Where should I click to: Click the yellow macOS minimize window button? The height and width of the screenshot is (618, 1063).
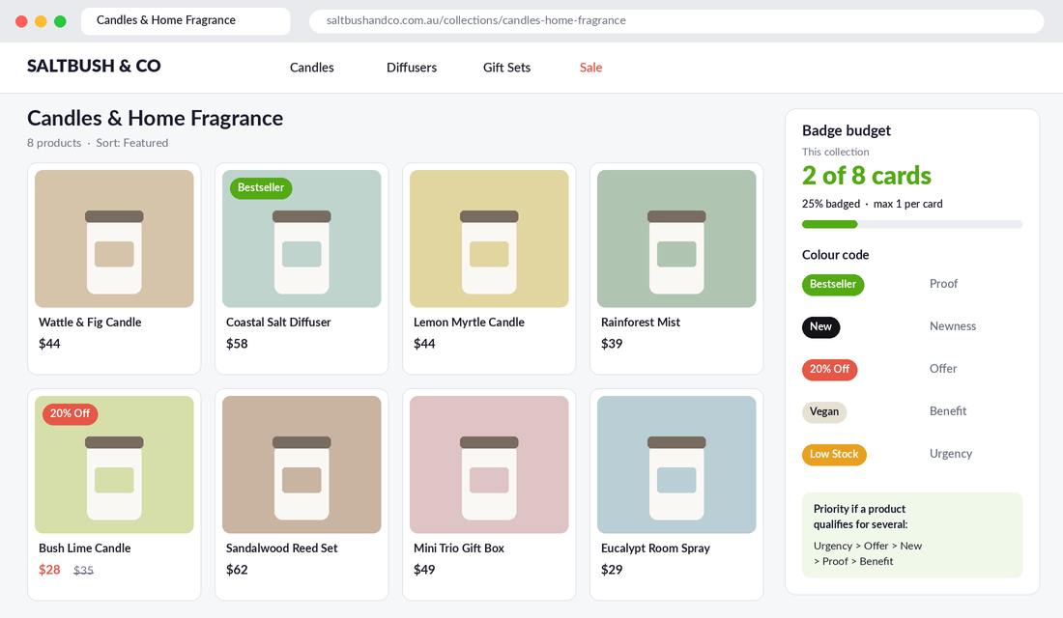click(41, 21)
